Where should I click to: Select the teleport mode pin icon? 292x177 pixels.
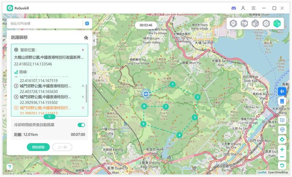pos(233,23)
